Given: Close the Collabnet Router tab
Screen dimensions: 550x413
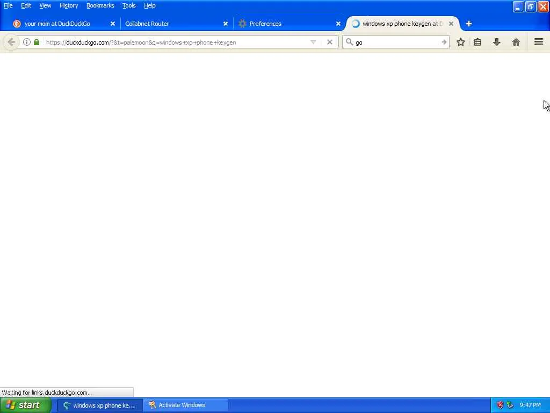Looking at the screenshot, I should click(x=226, y=24).
